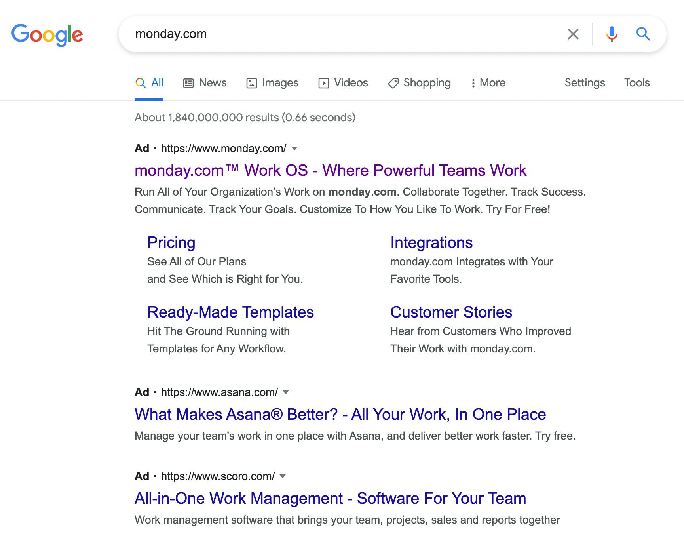This screenshot has width=684, height=537.
Task: Open the Tools options
Action: (636, 83)
